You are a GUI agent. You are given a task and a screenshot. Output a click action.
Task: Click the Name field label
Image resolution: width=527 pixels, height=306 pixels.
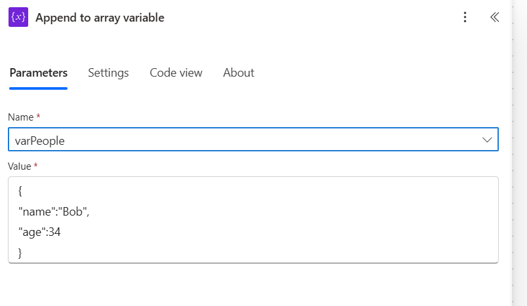[20, 117]
